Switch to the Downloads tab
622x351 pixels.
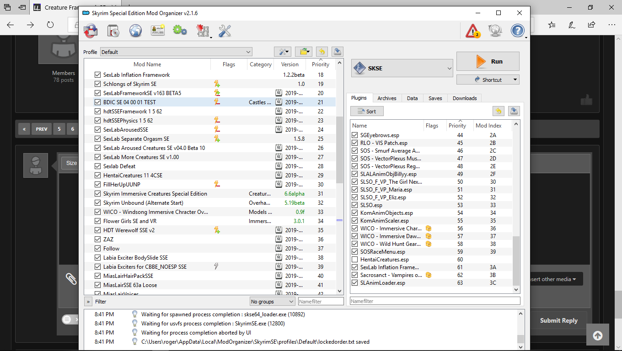[465, 98]
